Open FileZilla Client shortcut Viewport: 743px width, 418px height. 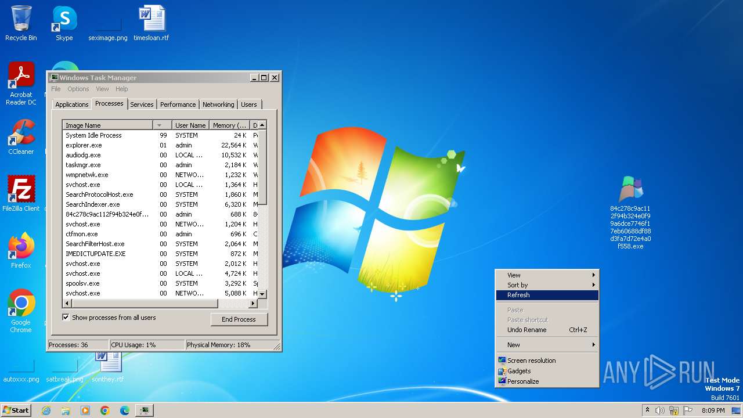21,194
